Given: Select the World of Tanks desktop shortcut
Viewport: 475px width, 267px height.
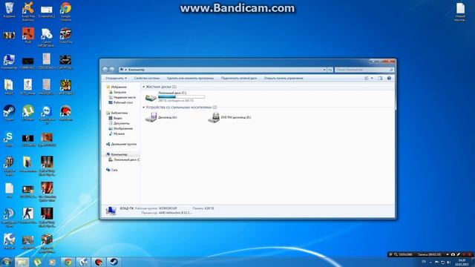Looking at the screenshot, I should pos(9,166).
